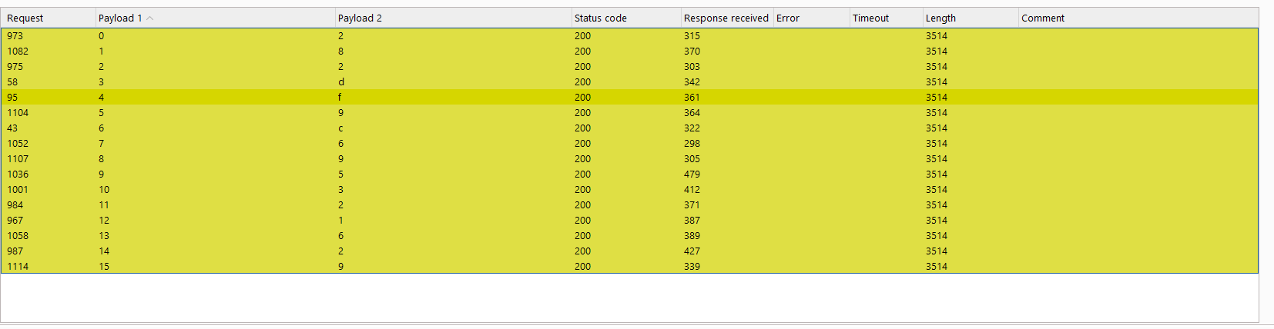Click the Status code column header
Screen dimensions: 1274x329
tap(600, 18)
